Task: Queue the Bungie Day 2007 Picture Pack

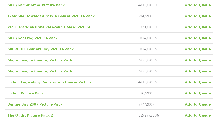Action: click(x=198, y=104)
